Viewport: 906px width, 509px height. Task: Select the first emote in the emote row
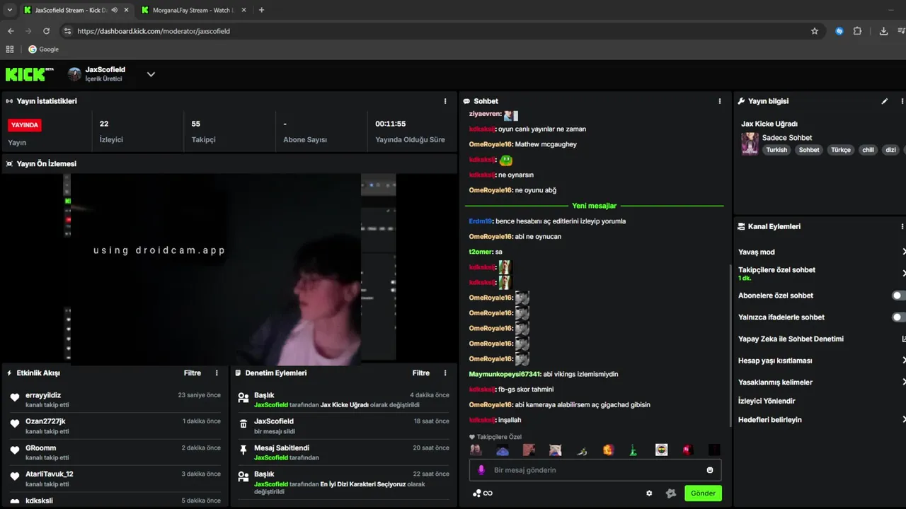476,450
